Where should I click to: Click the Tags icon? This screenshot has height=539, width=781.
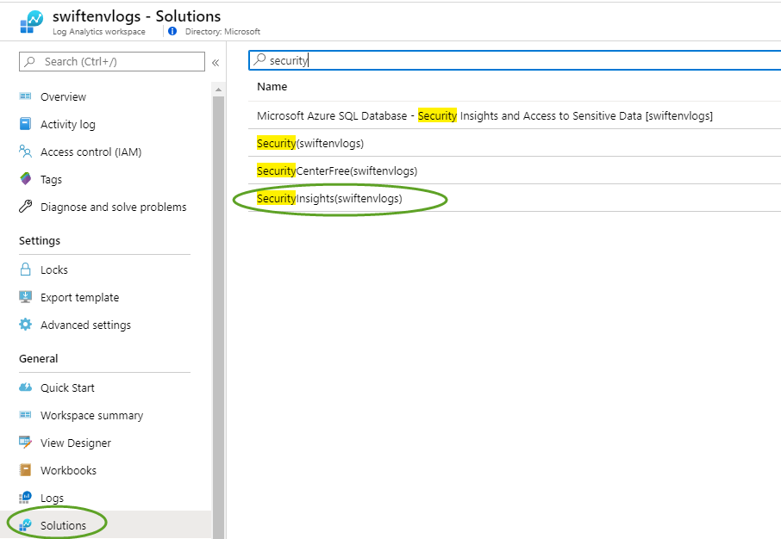click(x=25, y=179)
